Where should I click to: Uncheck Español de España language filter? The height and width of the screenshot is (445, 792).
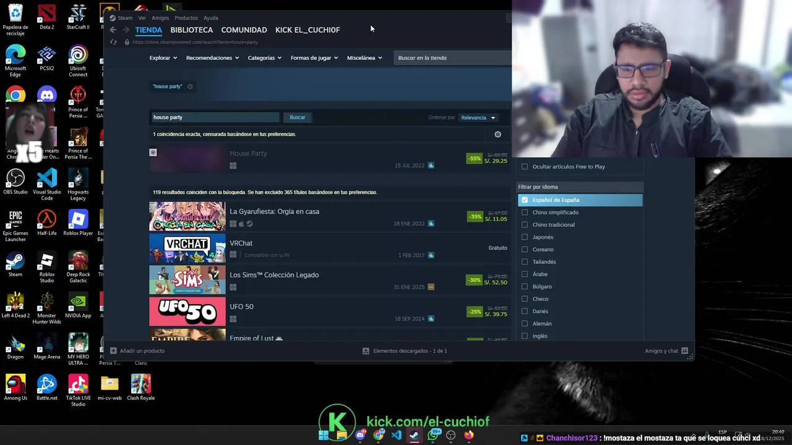(525, 200)
